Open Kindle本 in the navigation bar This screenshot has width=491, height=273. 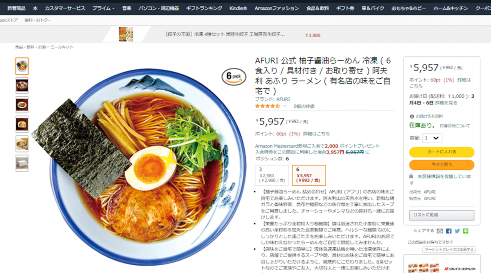(238, 8)
